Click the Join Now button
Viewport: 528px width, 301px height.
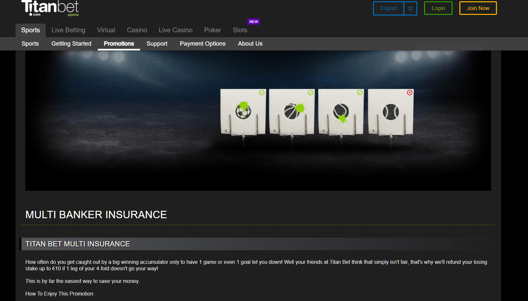[x=478, y=8]
